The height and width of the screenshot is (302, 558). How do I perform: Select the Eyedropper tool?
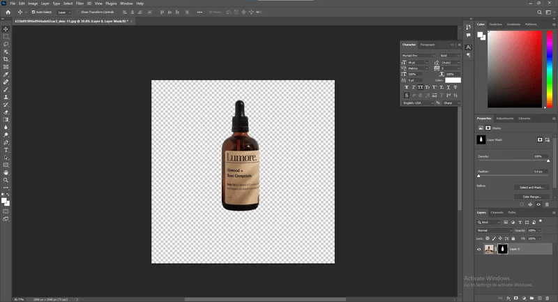coord(6,75)
